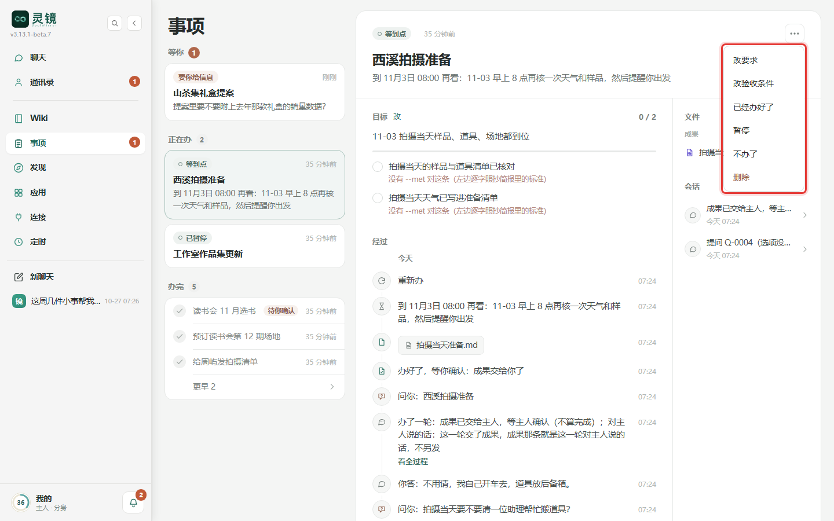The height and width of the screenshot is (521, 834).
Task: Click 改 next to 目标
Action: pyautogui.click(x=397, y=117)
